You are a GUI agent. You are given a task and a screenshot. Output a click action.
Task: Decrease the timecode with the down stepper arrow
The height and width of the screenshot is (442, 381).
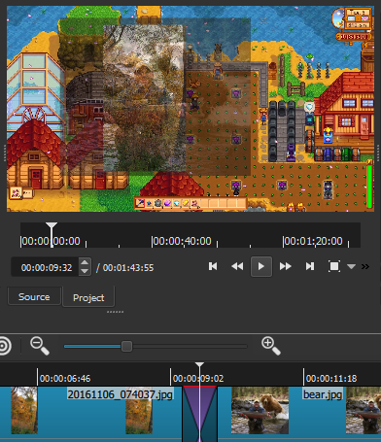(x=85, y=271)
